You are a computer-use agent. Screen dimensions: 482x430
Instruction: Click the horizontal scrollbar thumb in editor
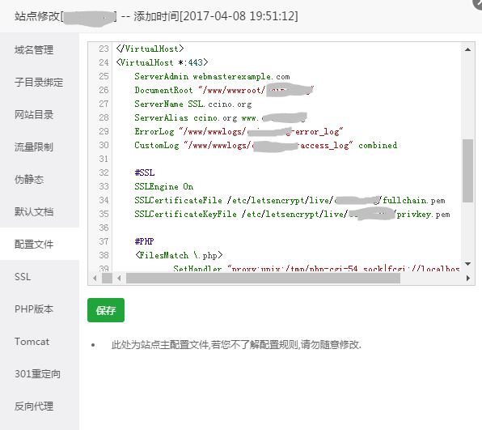click(263, 279)
